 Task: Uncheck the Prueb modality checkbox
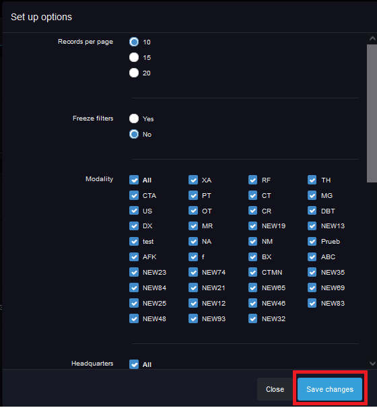click(x=312, y=242)
